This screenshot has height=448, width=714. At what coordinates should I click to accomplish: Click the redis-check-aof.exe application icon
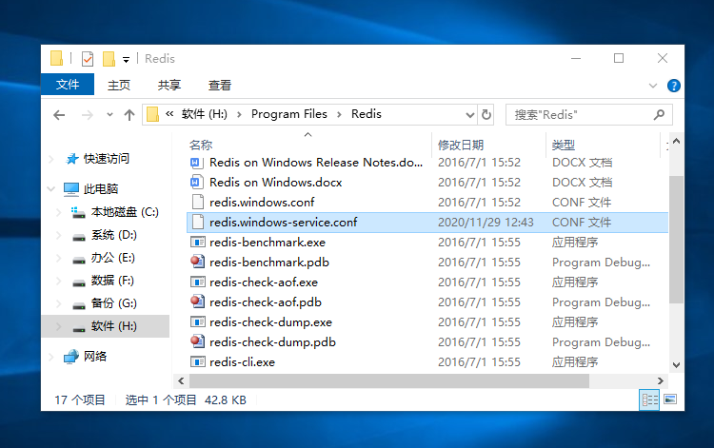pos(197,282)
